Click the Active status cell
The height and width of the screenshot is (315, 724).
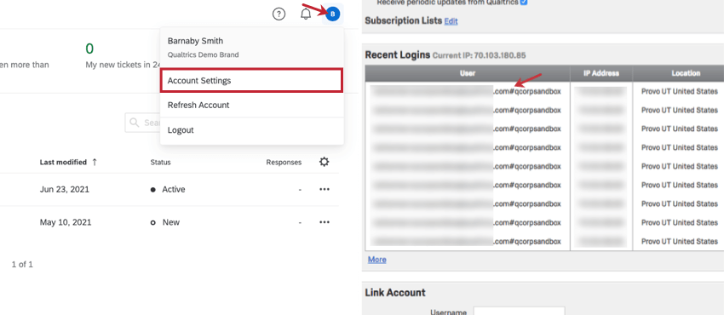pyautogui.click(x=168, y=190)
